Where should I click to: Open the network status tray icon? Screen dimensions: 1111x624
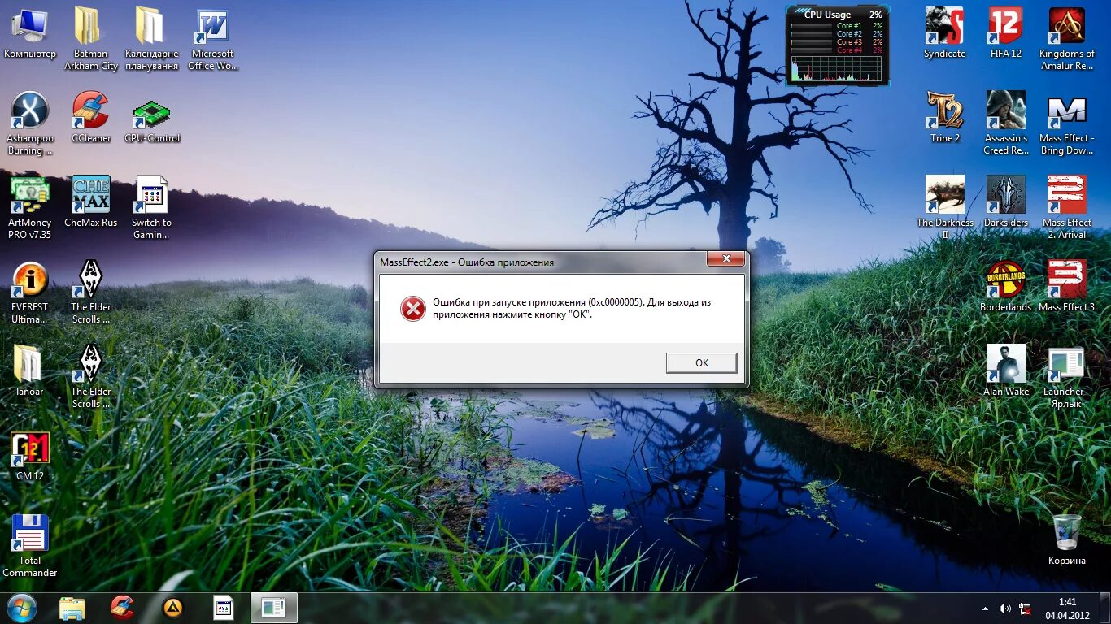(x=1026, y=609)
